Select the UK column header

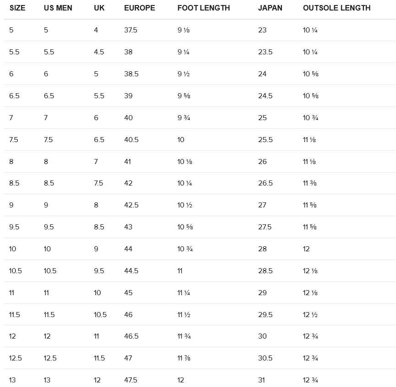tap(99, 8)
